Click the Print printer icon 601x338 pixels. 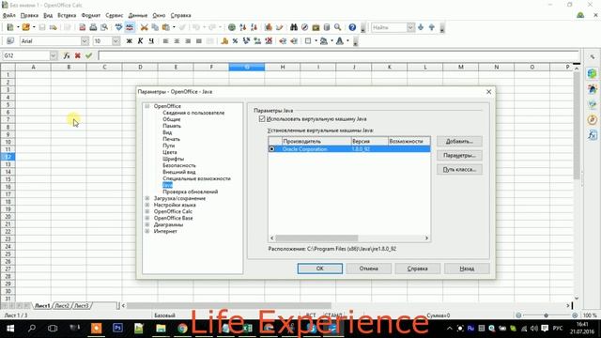click(x=93, y=27)
